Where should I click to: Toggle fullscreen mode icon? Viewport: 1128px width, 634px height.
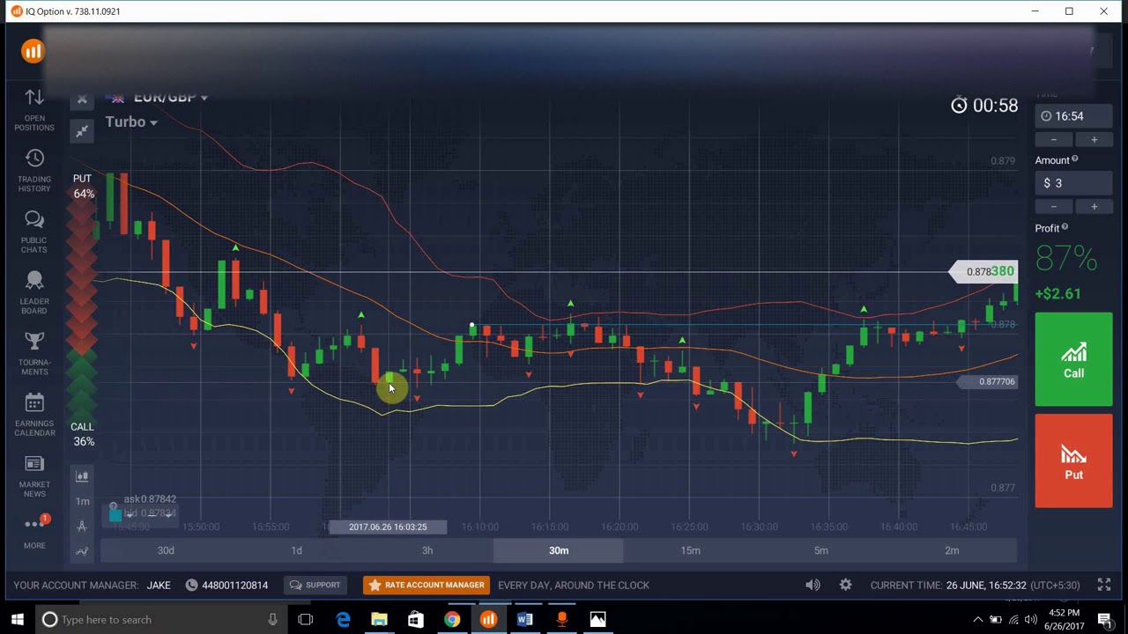pos(1104,585)
